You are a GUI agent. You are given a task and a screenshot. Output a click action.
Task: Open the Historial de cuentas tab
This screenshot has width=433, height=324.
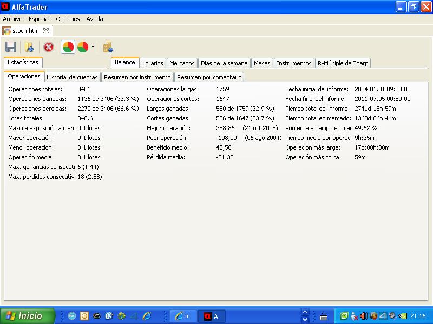coord(73,77)
